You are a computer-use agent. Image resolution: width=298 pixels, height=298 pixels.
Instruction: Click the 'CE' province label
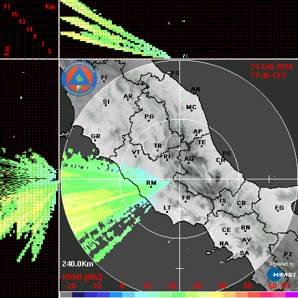coord(226,230)
